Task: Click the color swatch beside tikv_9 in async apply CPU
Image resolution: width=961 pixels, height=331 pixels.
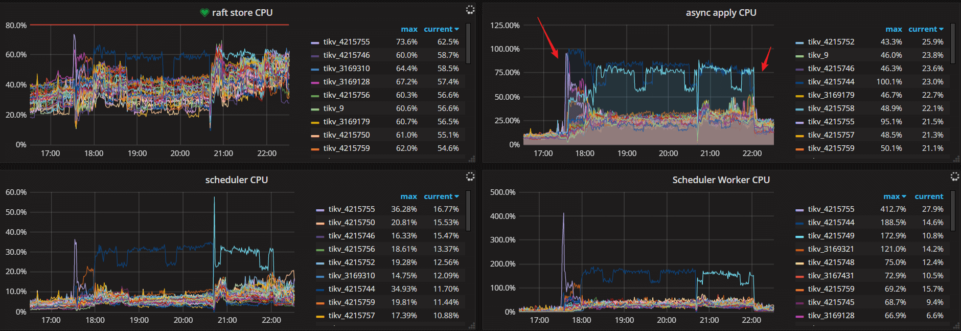Action: coord(799,56)
